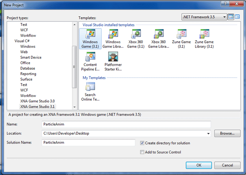
Task: Select the topmost Workflow tree item
Action: [x=28, y=35]
